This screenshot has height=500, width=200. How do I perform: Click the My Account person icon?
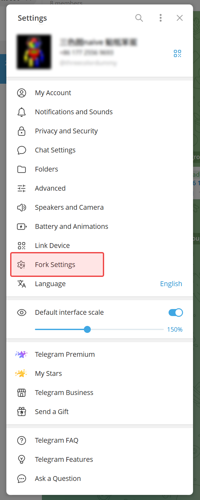pos(22,93)
